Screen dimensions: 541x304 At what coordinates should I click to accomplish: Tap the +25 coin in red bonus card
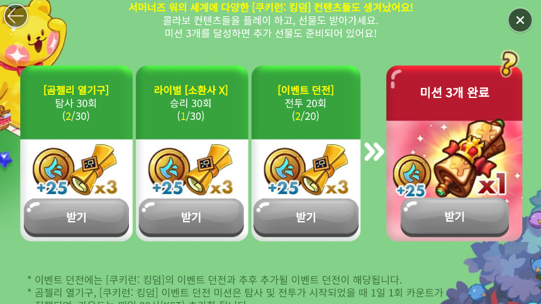[x=412, y=176]
